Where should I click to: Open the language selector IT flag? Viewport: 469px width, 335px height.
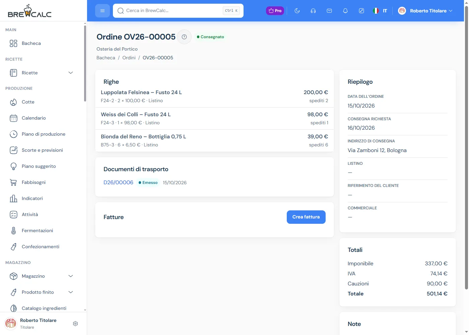point(380,11)
